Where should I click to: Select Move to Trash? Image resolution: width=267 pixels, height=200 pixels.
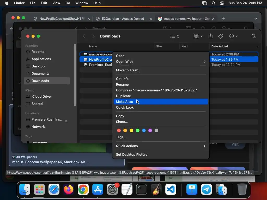pos(161,70)
